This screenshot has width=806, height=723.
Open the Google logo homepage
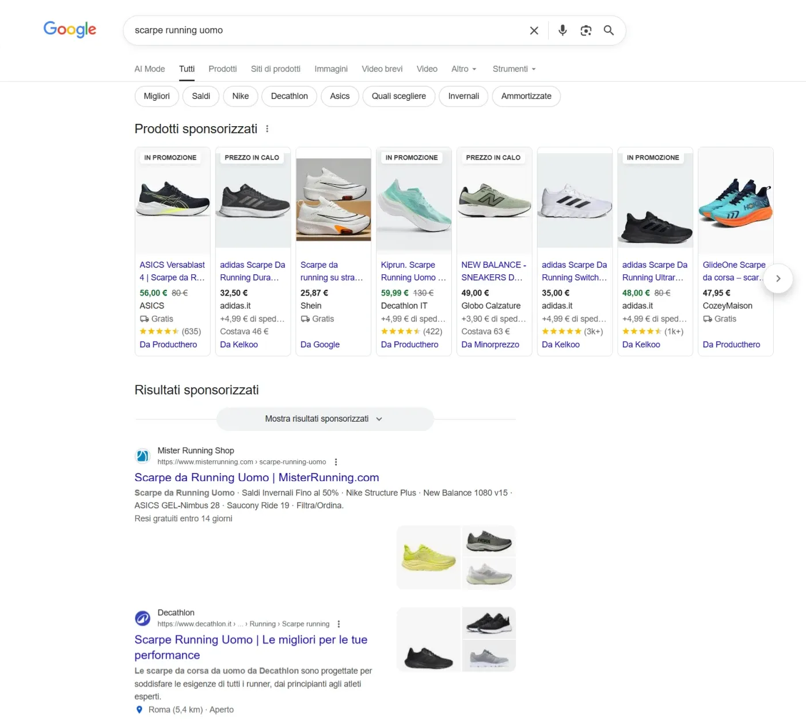click(70, 29)
